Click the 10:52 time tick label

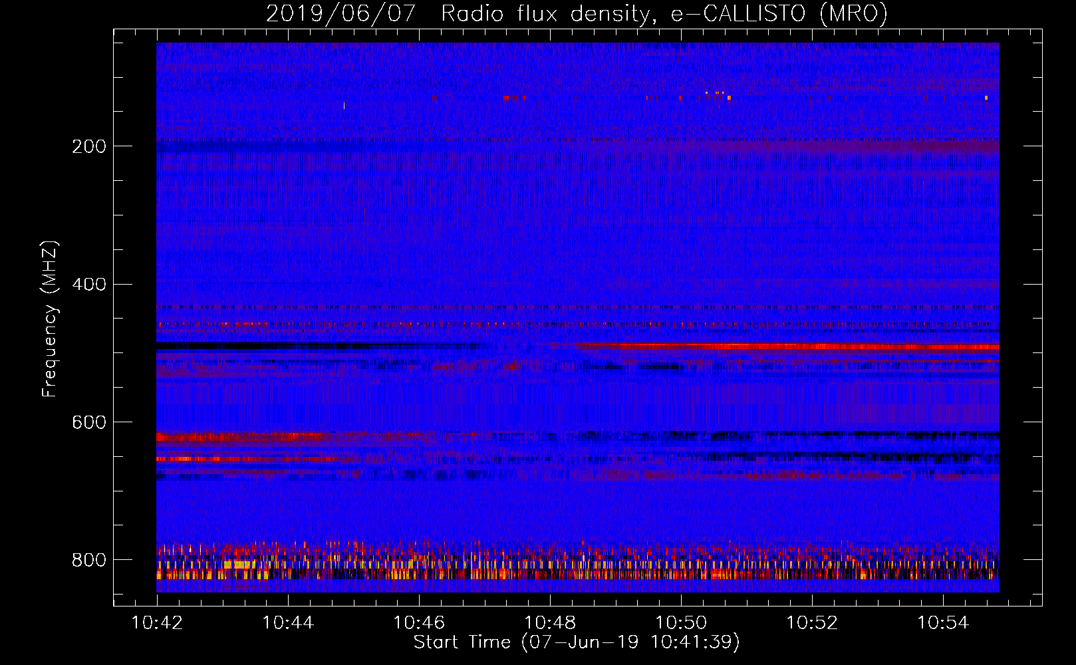coord(812,623)
